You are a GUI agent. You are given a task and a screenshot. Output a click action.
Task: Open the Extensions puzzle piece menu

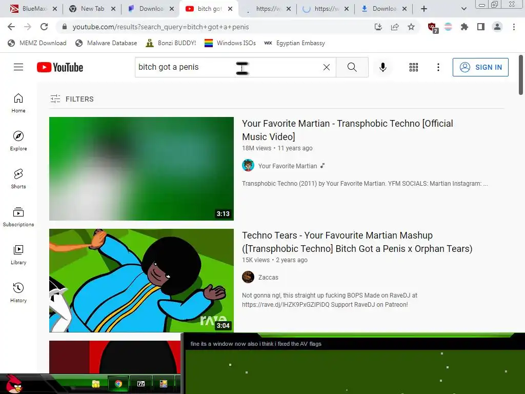(x=465, y=27)
